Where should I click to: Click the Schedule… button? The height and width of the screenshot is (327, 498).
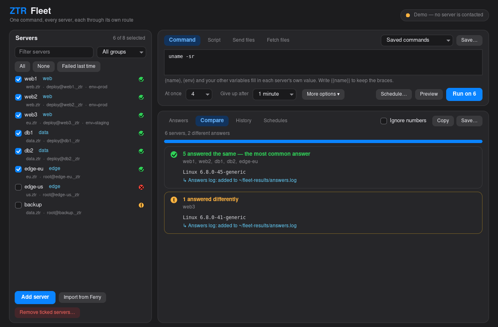point(394,94)
